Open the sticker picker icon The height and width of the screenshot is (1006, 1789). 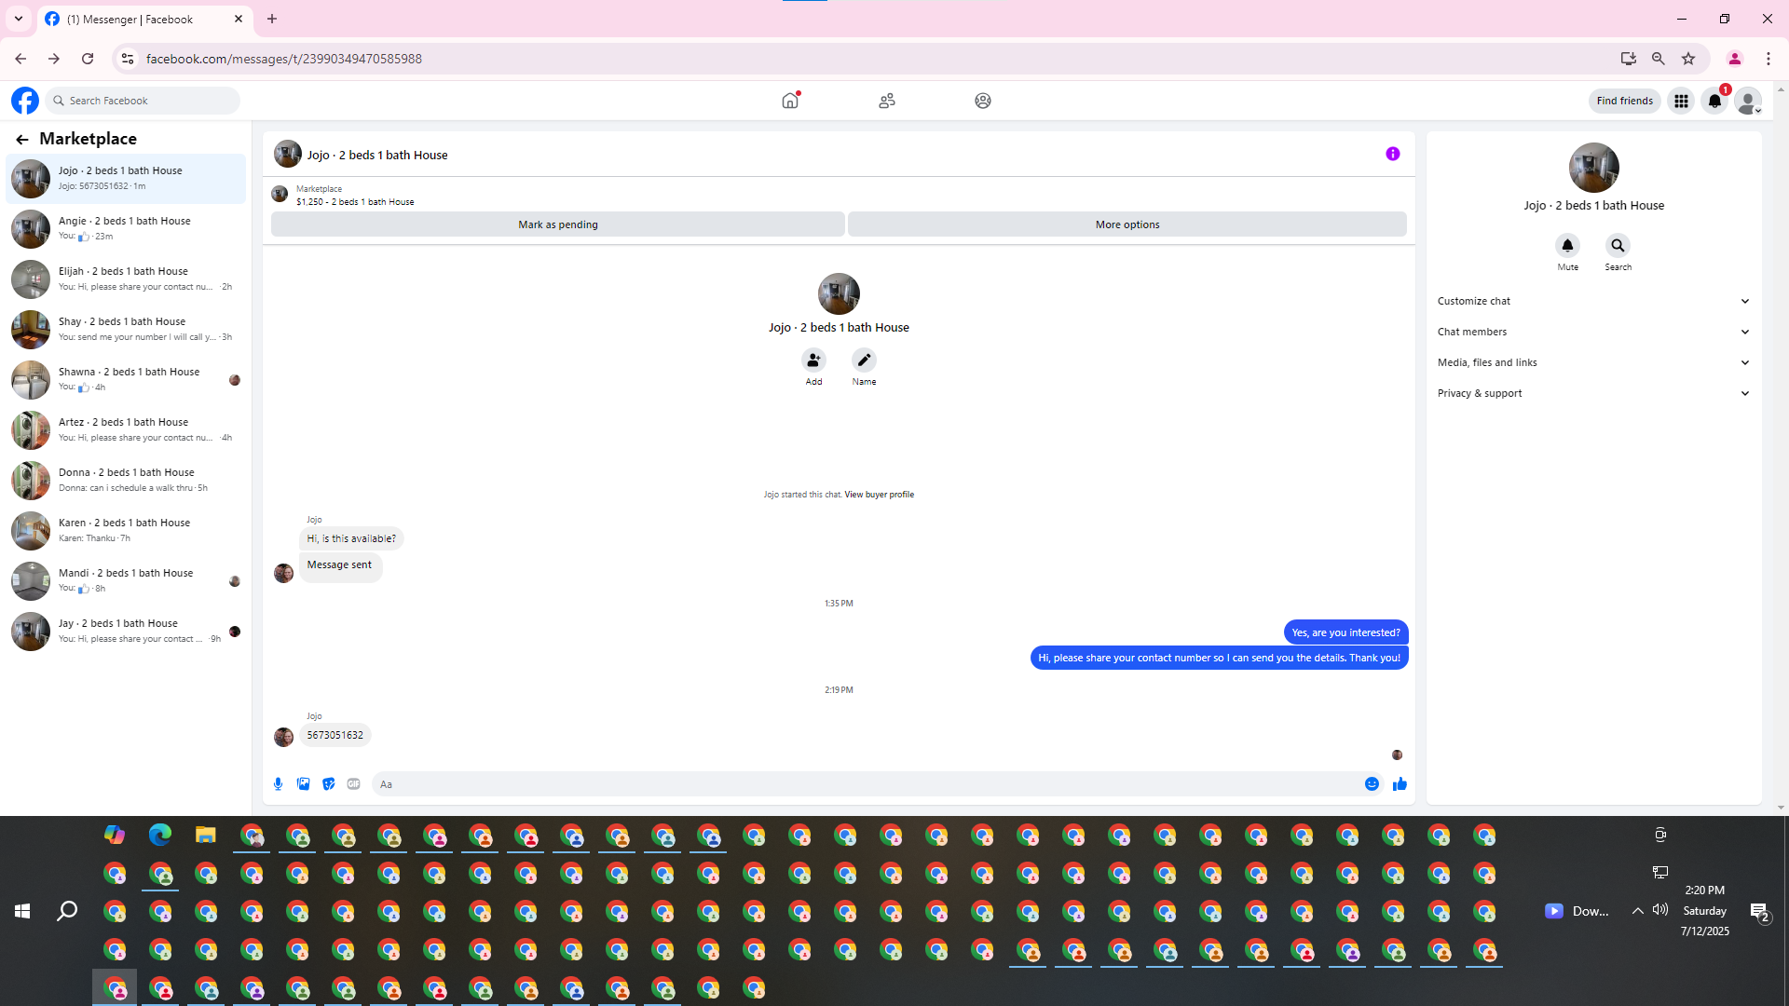point(328,784)
